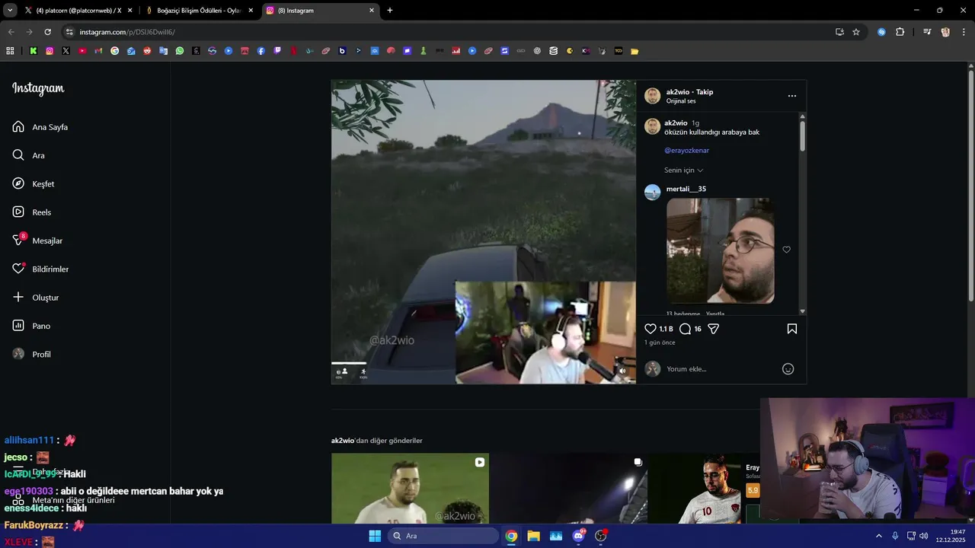Screen dimensions: 975x548
Task: Open Discord from the taskbar
Action: tap(578, 536)
